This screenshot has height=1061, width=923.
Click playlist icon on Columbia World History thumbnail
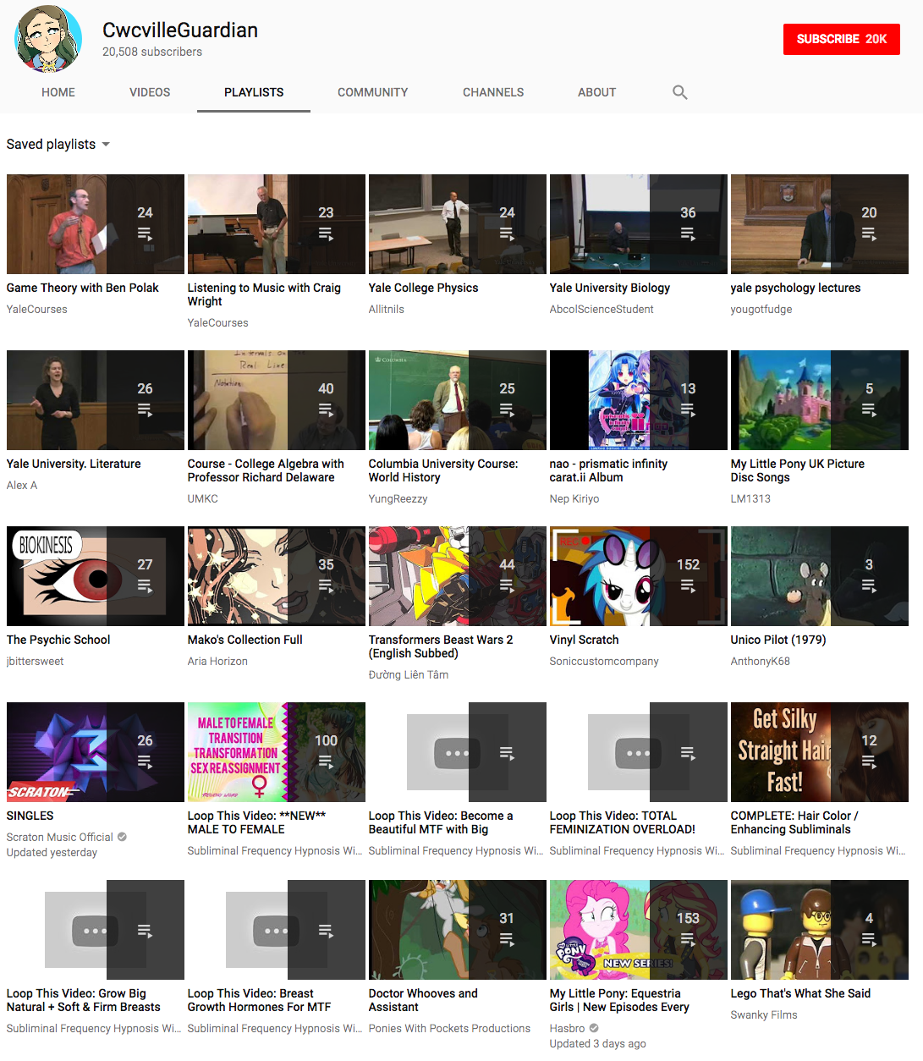(507, 410)
